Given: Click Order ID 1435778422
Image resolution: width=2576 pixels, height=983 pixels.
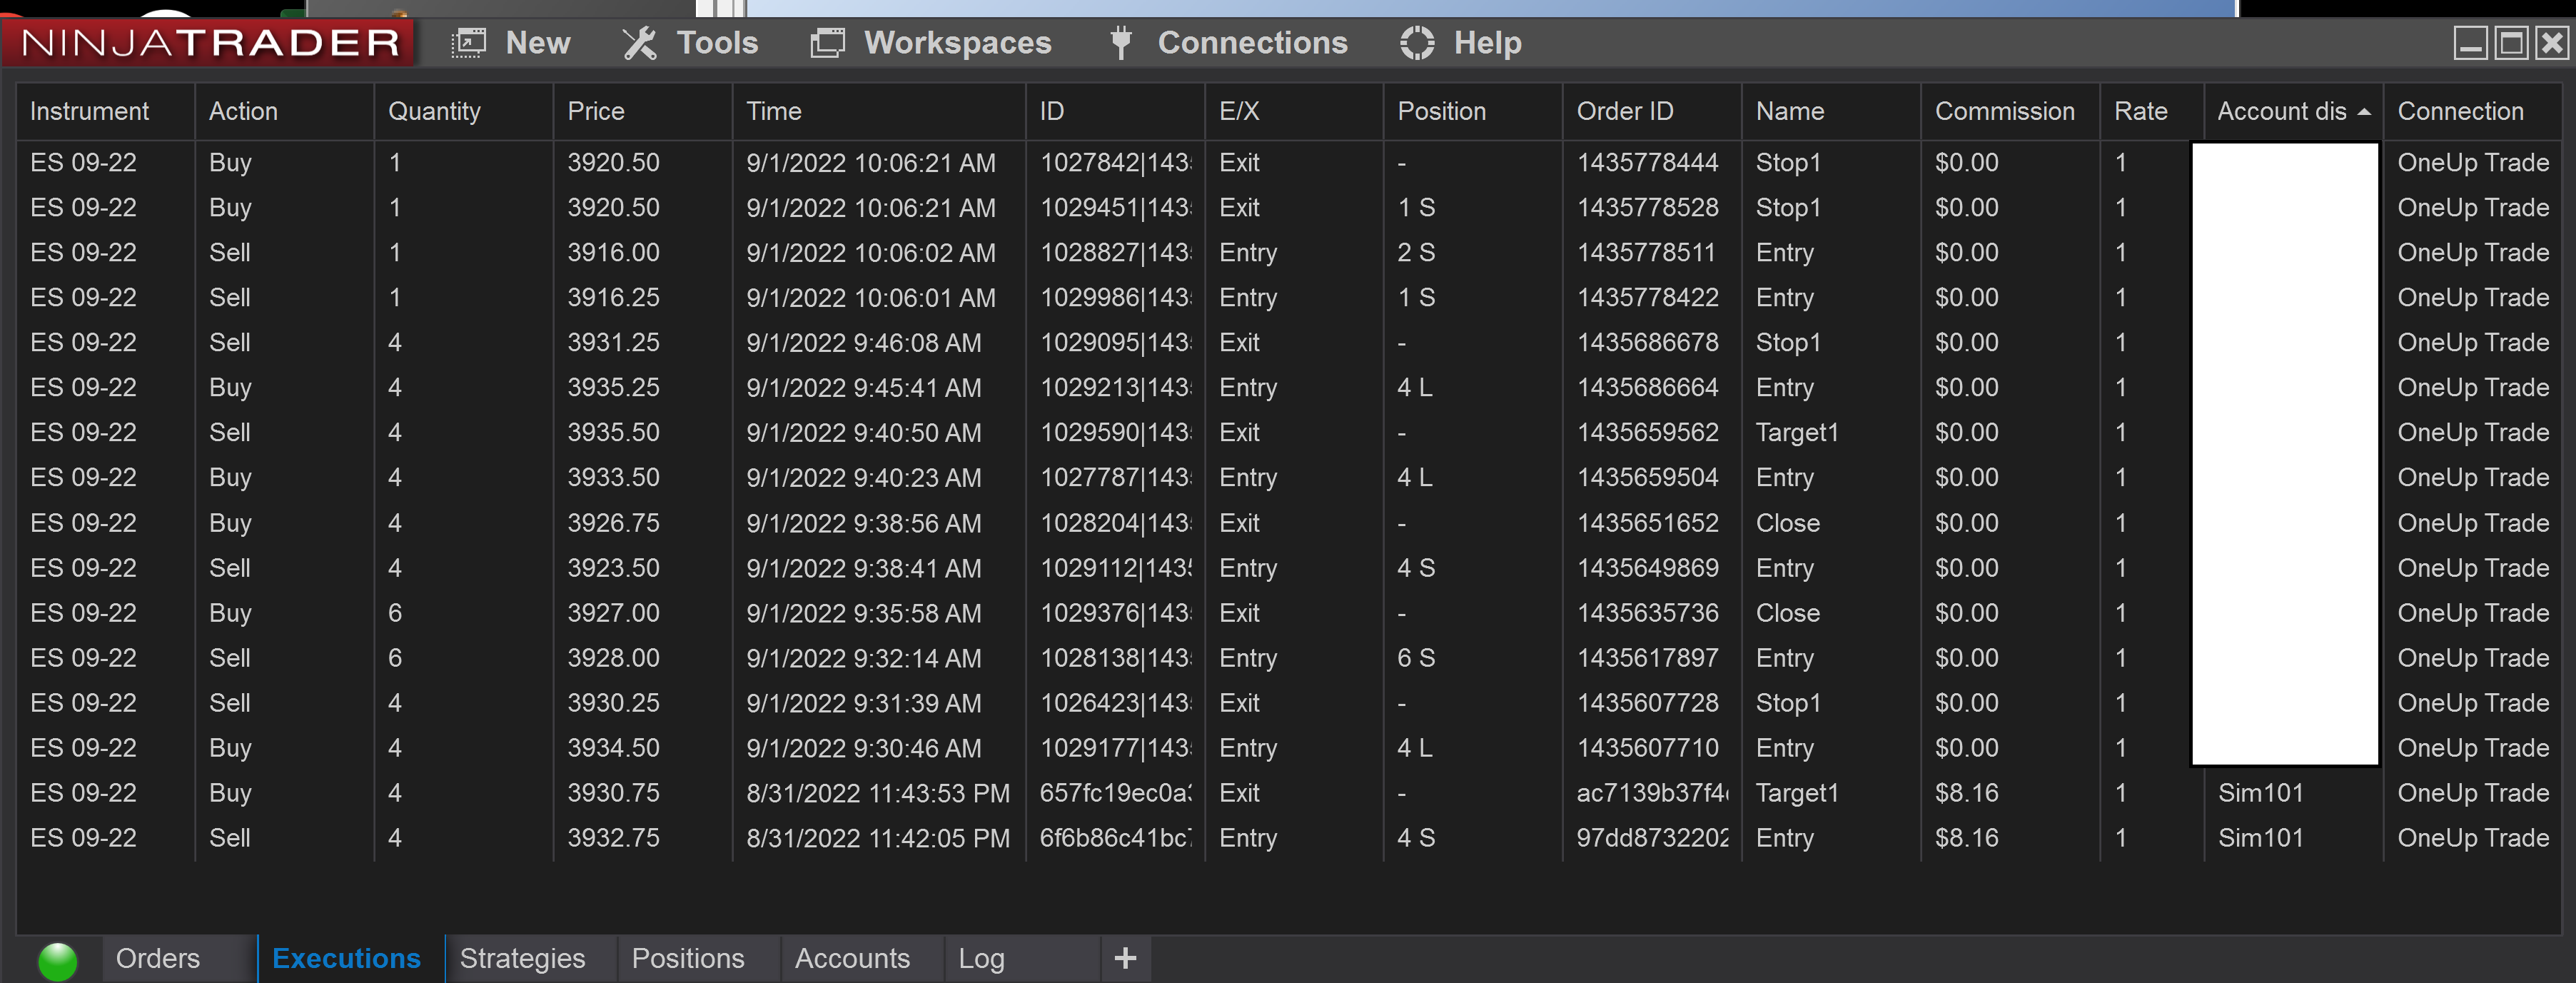Looking at the screenshot, I should pyautogui.click(x=1647, y=297).
